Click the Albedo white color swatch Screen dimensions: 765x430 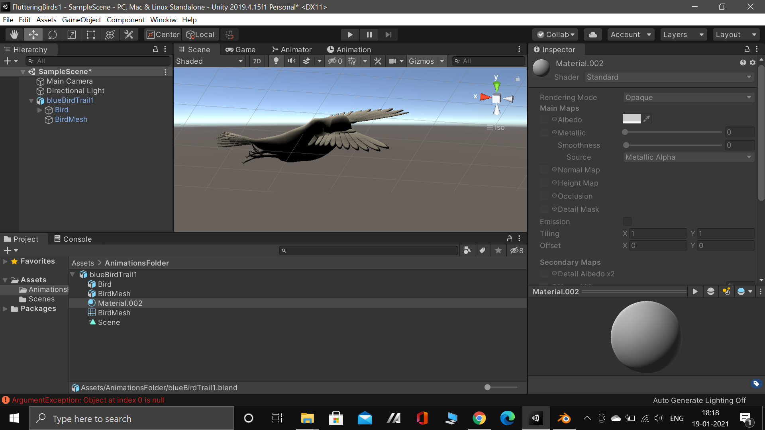coord(632,119)
